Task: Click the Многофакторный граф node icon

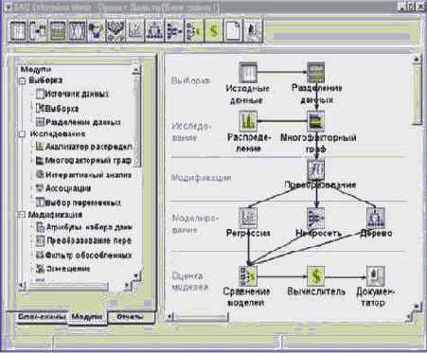Action: click(316, 121)
